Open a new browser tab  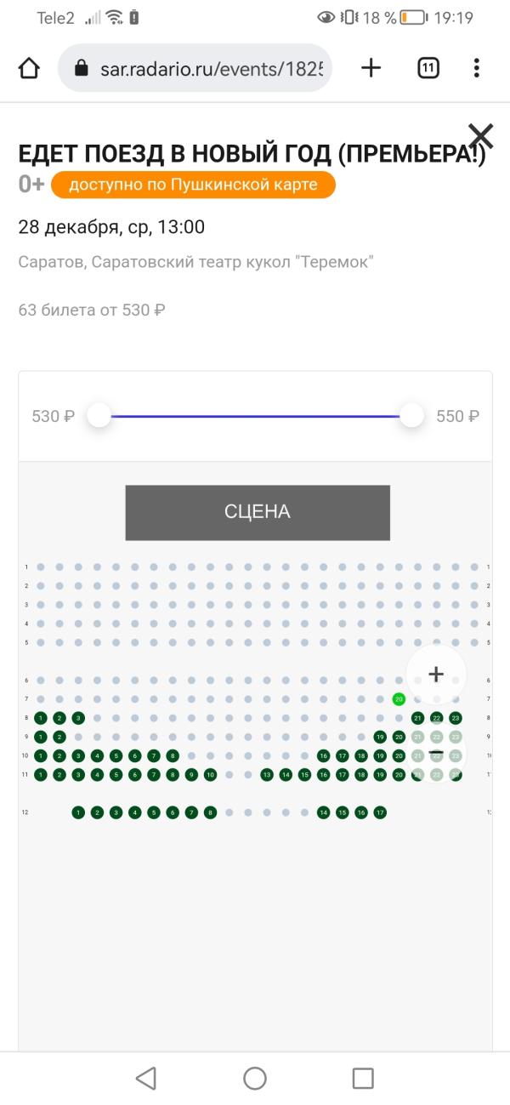pos(371,68)
